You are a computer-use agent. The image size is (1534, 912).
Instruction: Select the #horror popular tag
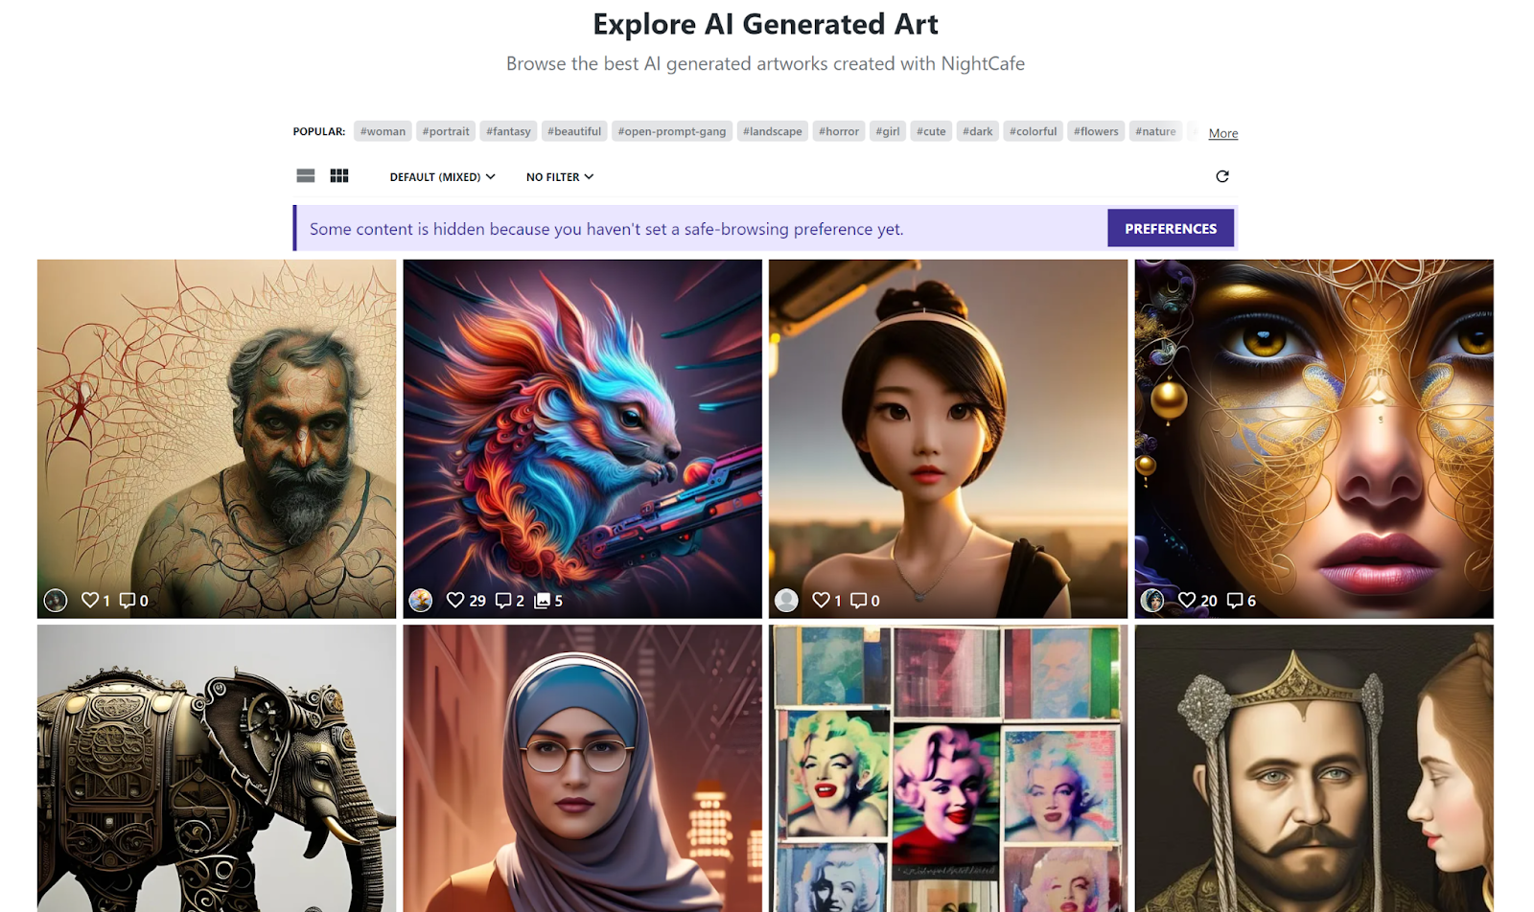pyautogui.click(x=839, y=131)
